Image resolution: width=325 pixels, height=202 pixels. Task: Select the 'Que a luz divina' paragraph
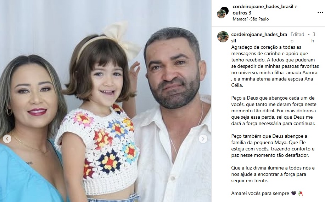pyautogui.click(x=273, y=174)
